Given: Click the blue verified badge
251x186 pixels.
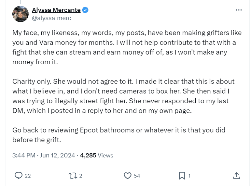Looking at the screenshot, I should coord(85,10).
